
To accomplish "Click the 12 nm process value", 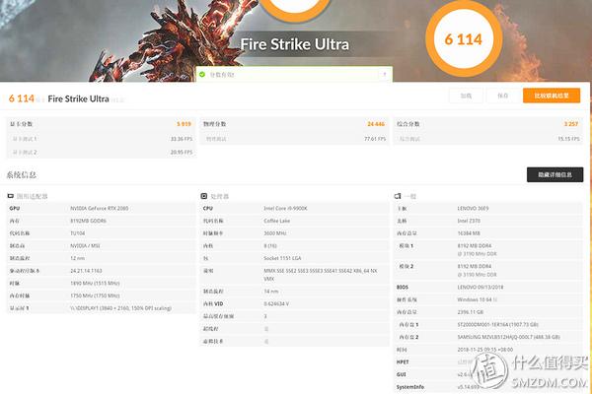I will click(77, 258).
